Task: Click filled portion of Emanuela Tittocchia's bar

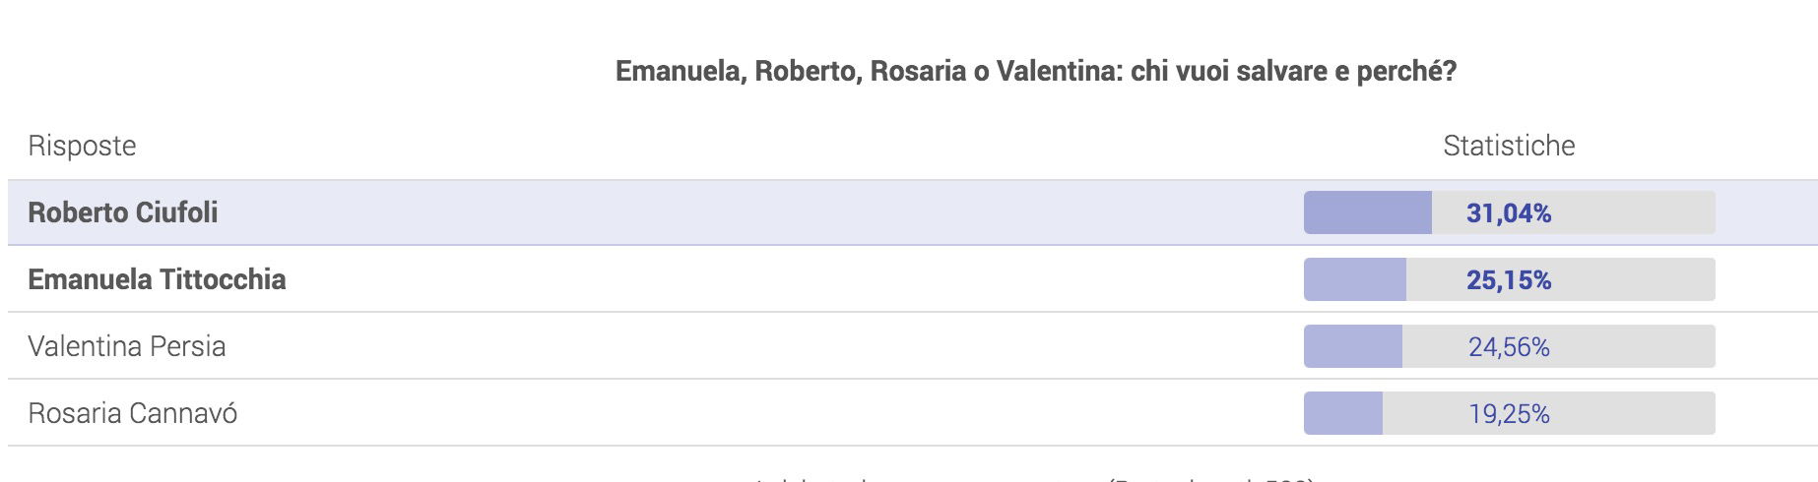Action: click(1355, 279)
